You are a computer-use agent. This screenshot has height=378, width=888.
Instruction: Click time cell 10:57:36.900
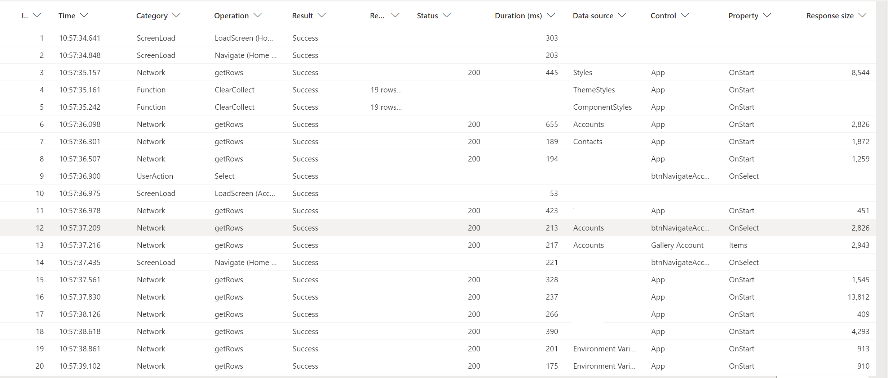point(80,176)
